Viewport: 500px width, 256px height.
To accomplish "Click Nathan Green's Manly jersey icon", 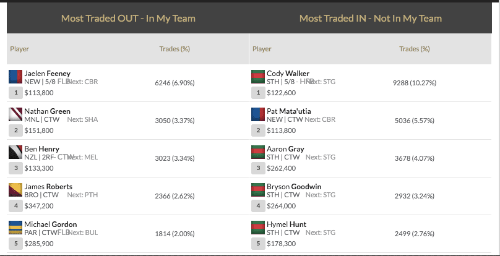I will 15,114.
